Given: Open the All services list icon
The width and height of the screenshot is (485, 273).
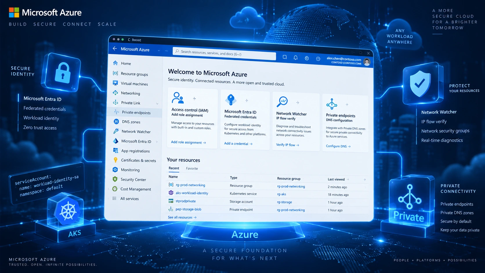Looking at the screenshot, I should (115, 198).
